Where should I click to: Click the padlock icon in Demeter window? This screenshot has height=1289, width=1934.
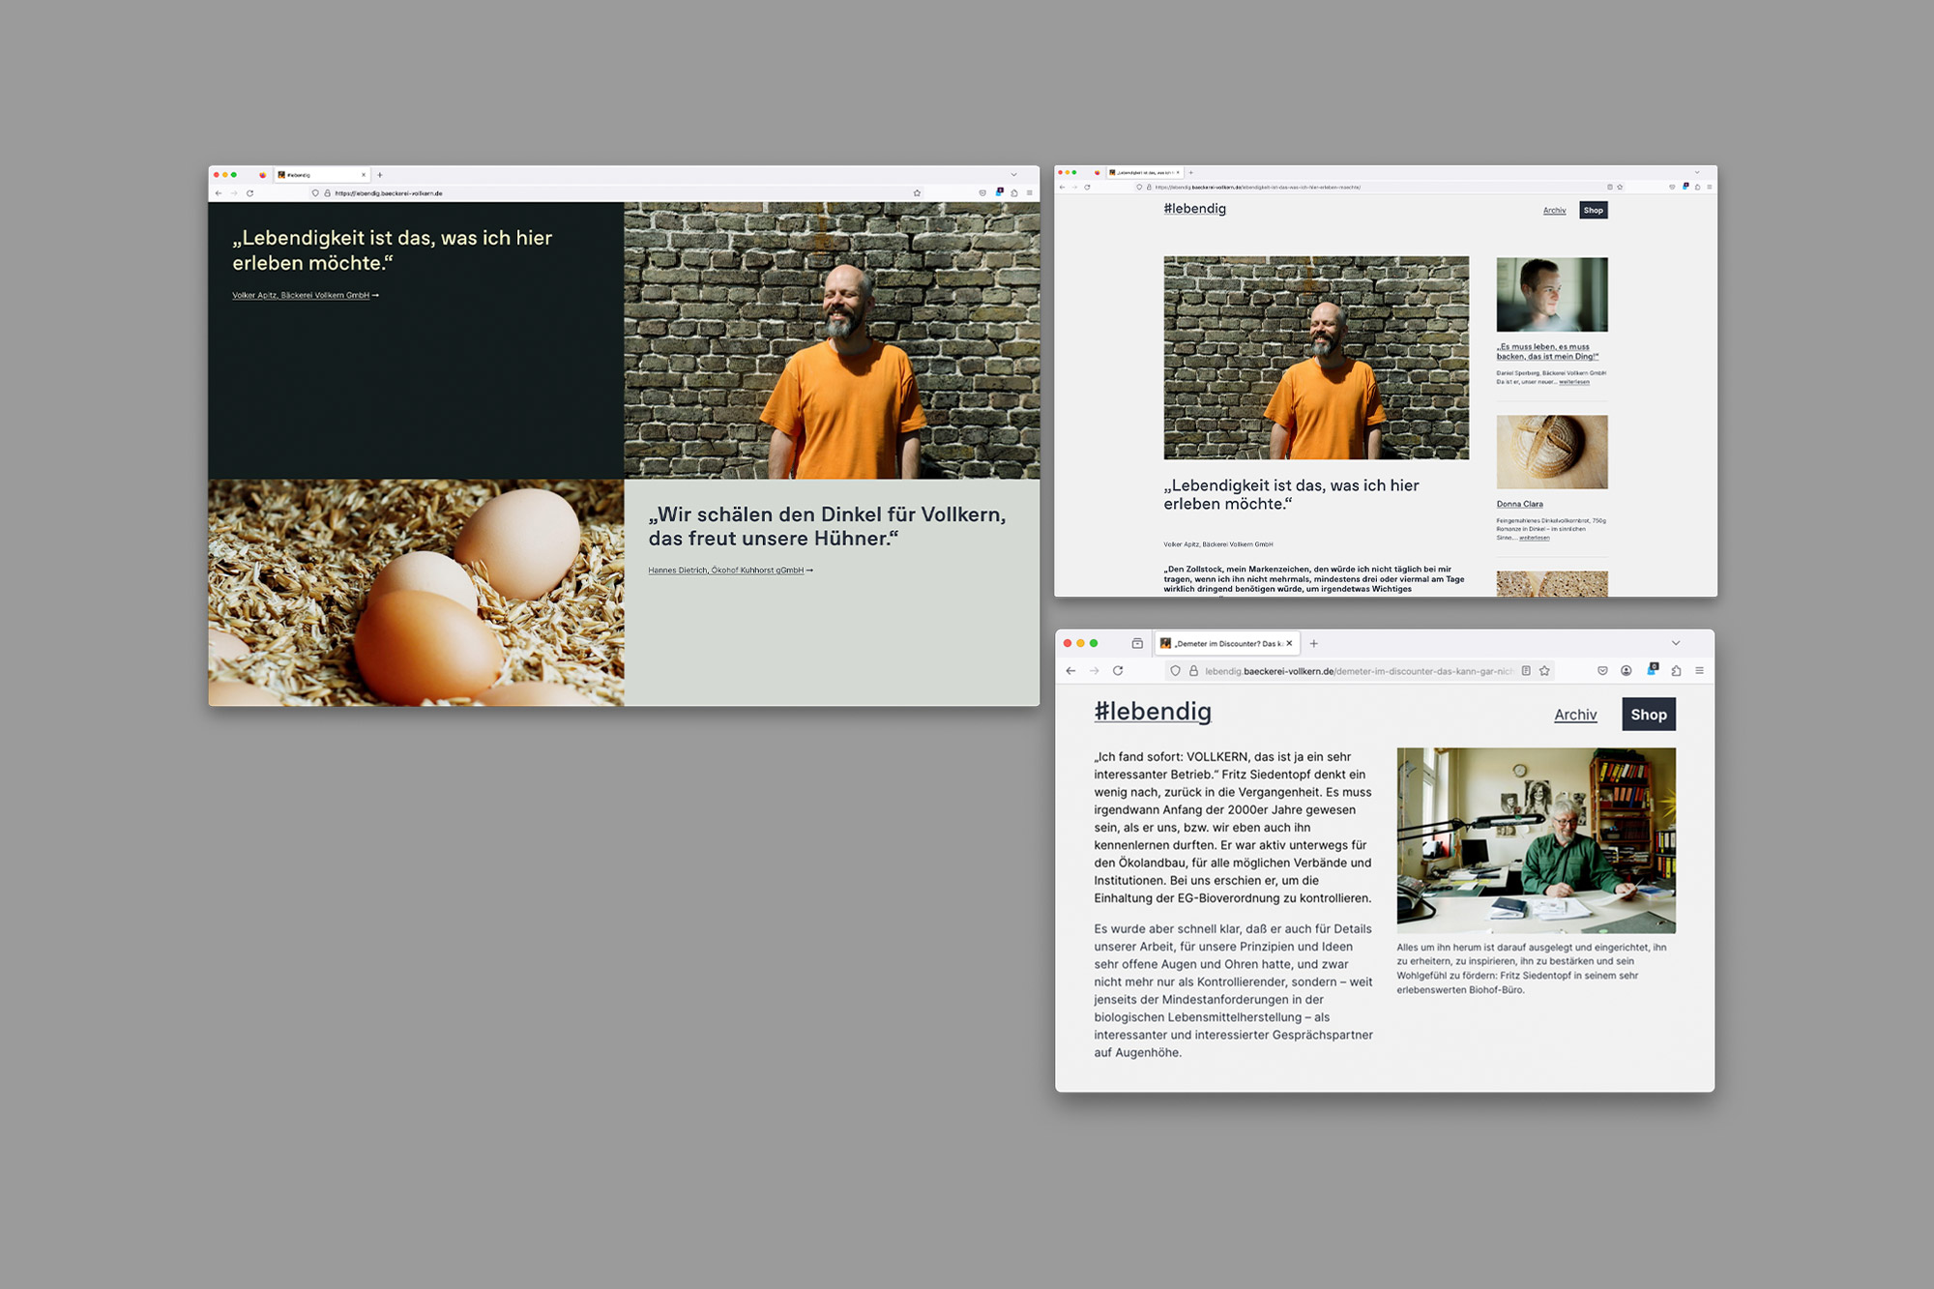pyautogui.click(x=1193, y=671)
